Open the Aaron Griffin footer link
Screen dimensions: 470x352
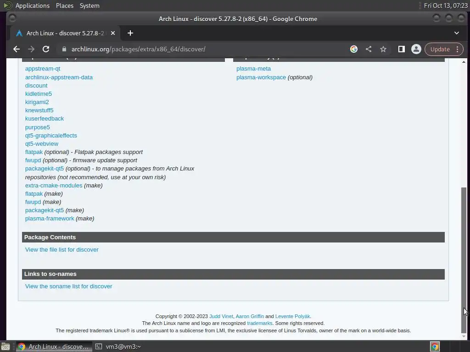click(x=250, y=316)
